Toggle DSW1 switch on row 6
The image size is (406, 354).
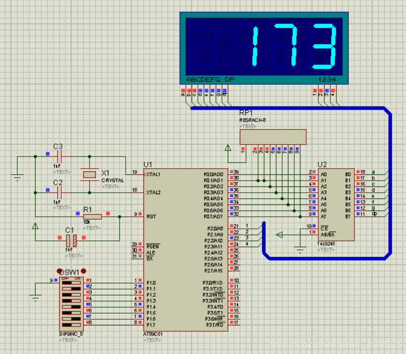[x=71, y=313]
